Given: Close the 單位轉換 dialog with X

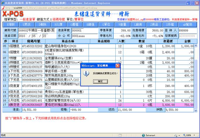Looking at the screenshot, I should click(117, 66).
